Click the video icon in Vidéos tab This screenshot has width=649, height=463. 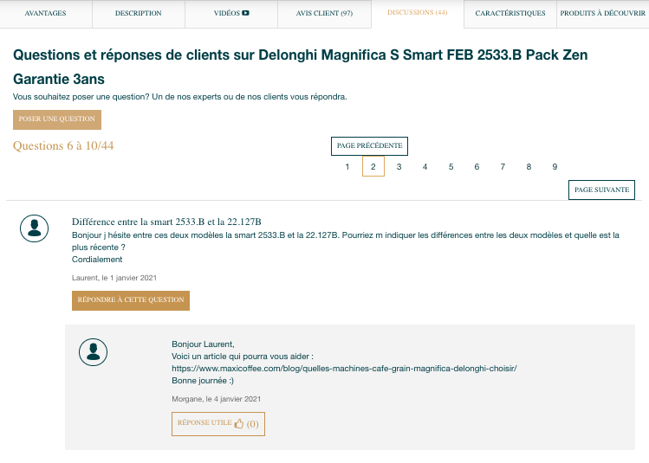(x=246, y=14)
